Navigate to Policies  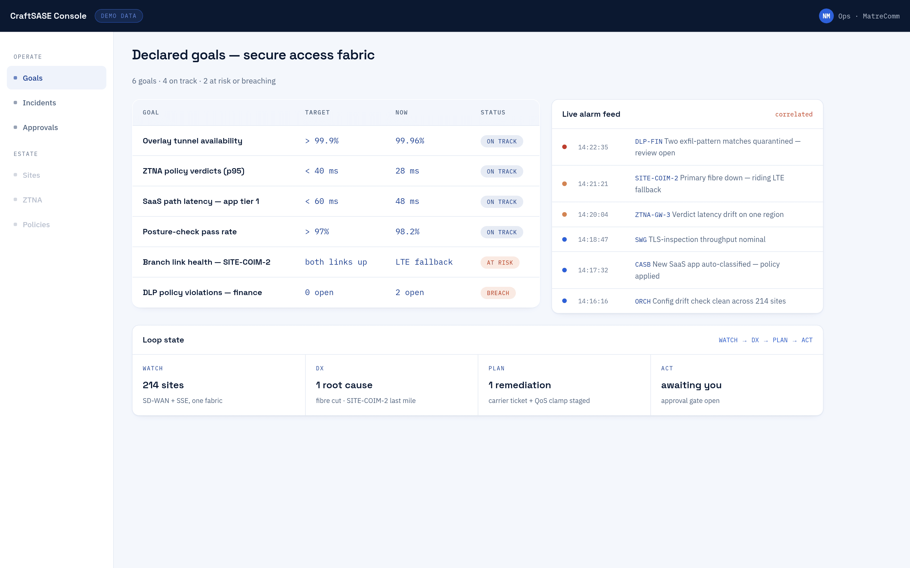56,225
